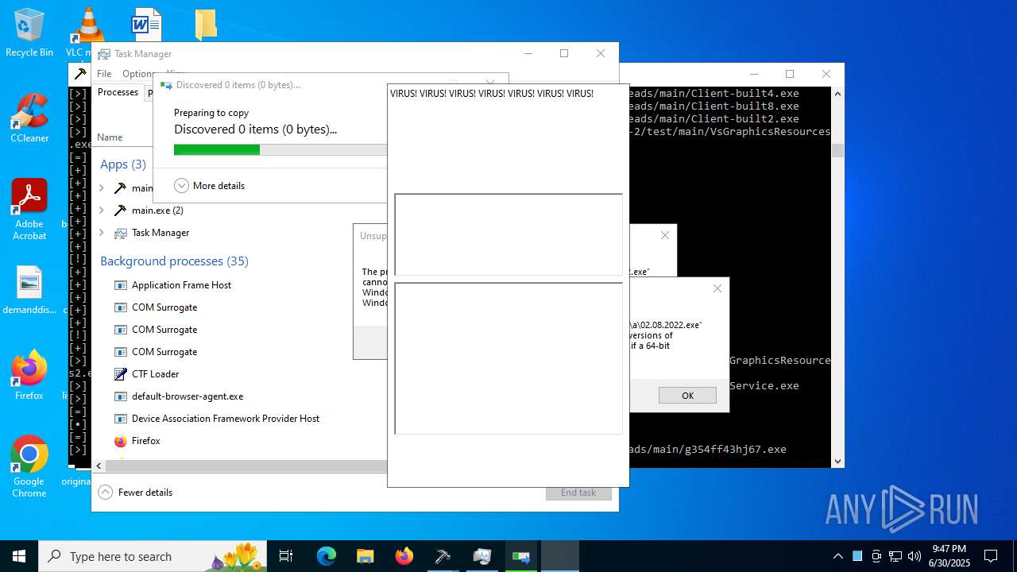Open Task Manager File menu
The image size is (1017, 572).
tap(104, 74)
